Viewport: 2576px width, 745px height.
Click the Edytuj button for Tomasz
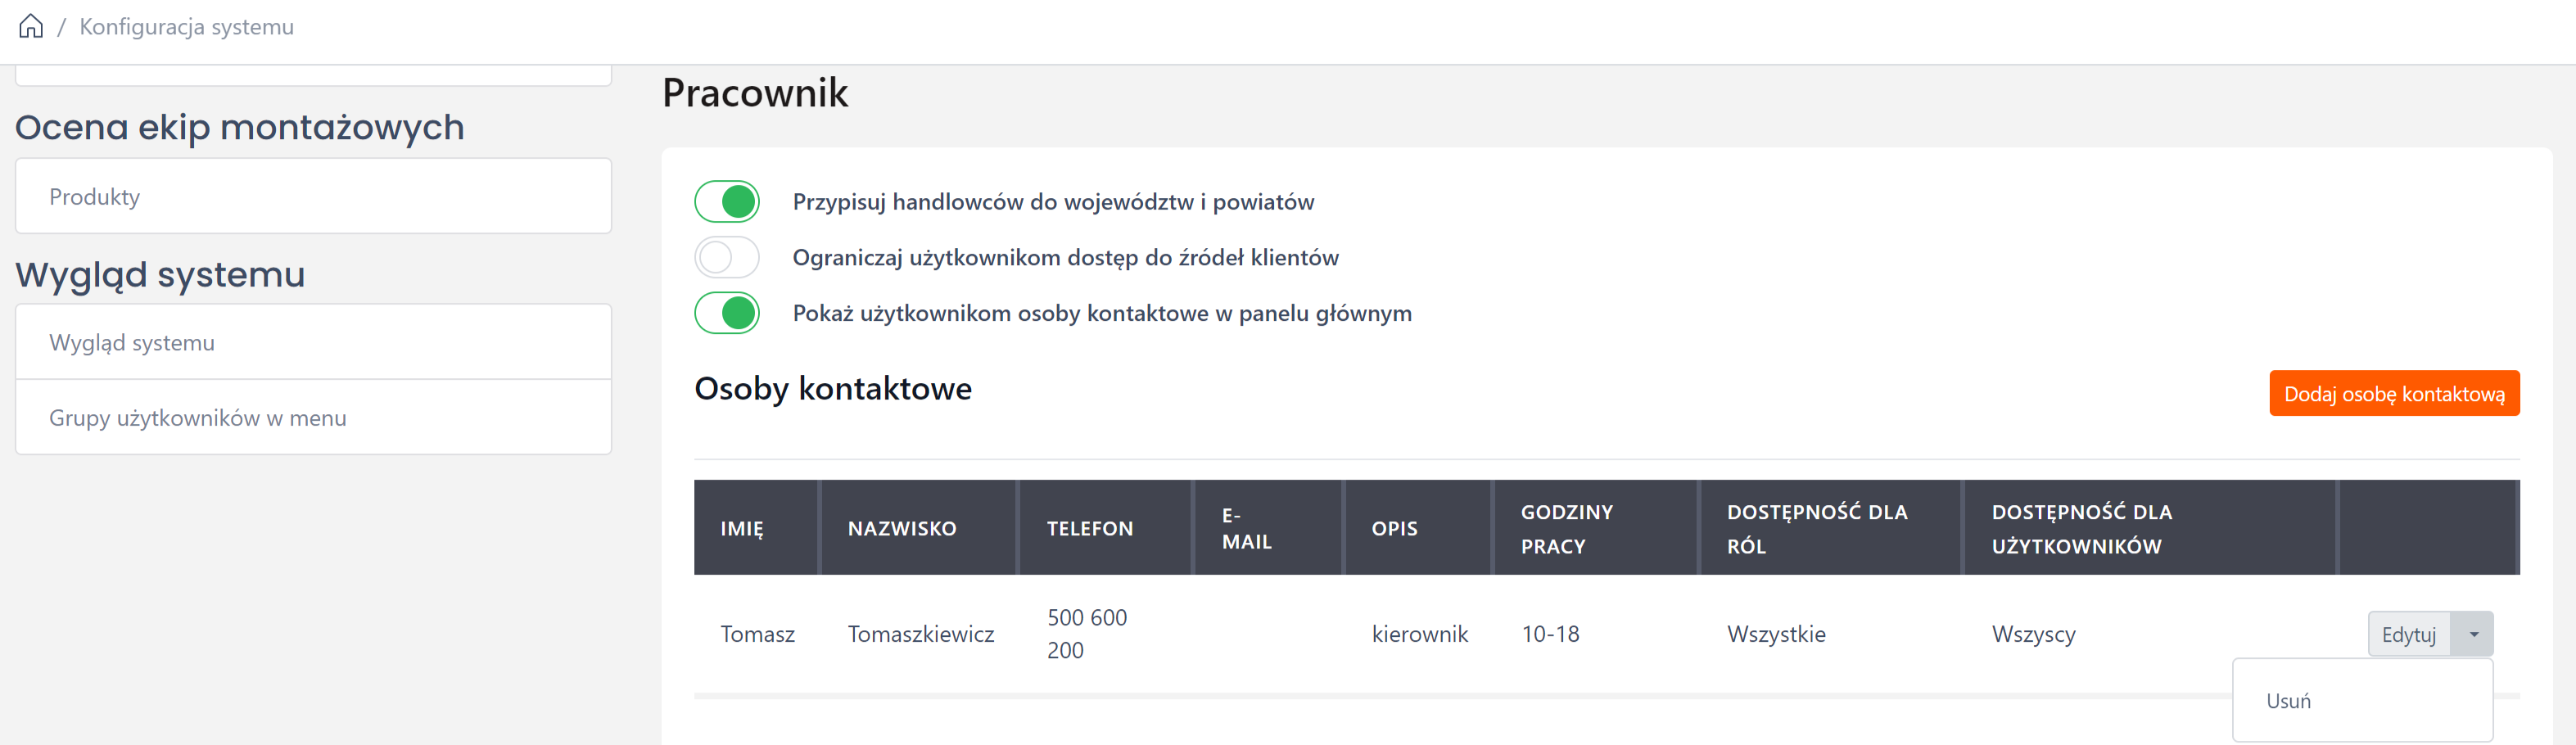pyautogui.click(x=2408, y=635)
